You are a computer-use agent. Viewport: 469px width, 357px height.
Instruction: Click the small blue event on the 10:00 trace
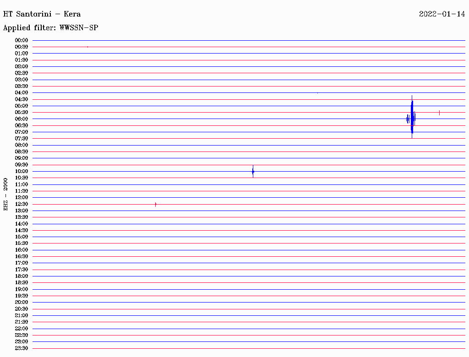pyautogui.click(x=253, y=171)
